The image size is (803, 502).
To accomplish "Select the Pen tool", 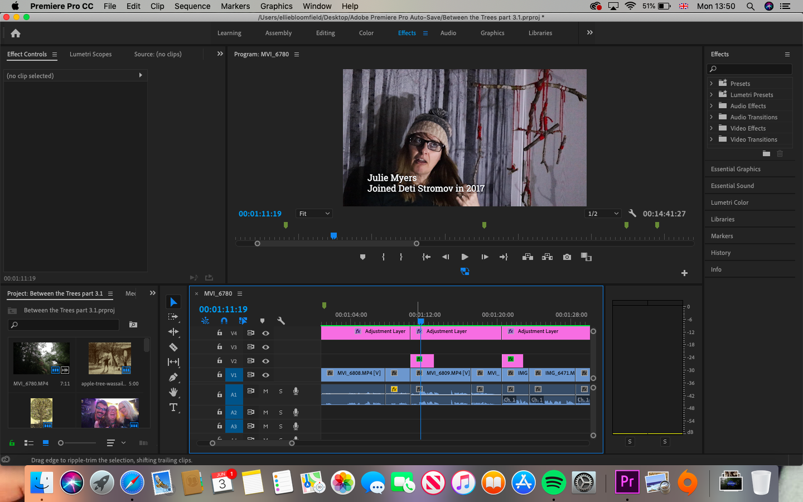I will point(173,377).
